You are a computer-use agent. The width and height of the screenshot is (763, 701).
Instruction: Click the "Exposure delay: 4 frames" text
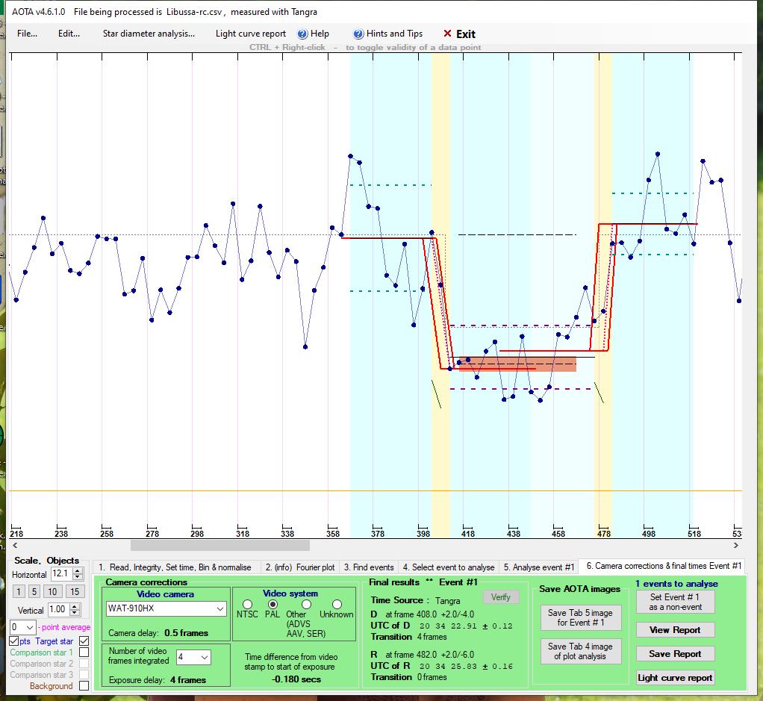pos(158,680)
